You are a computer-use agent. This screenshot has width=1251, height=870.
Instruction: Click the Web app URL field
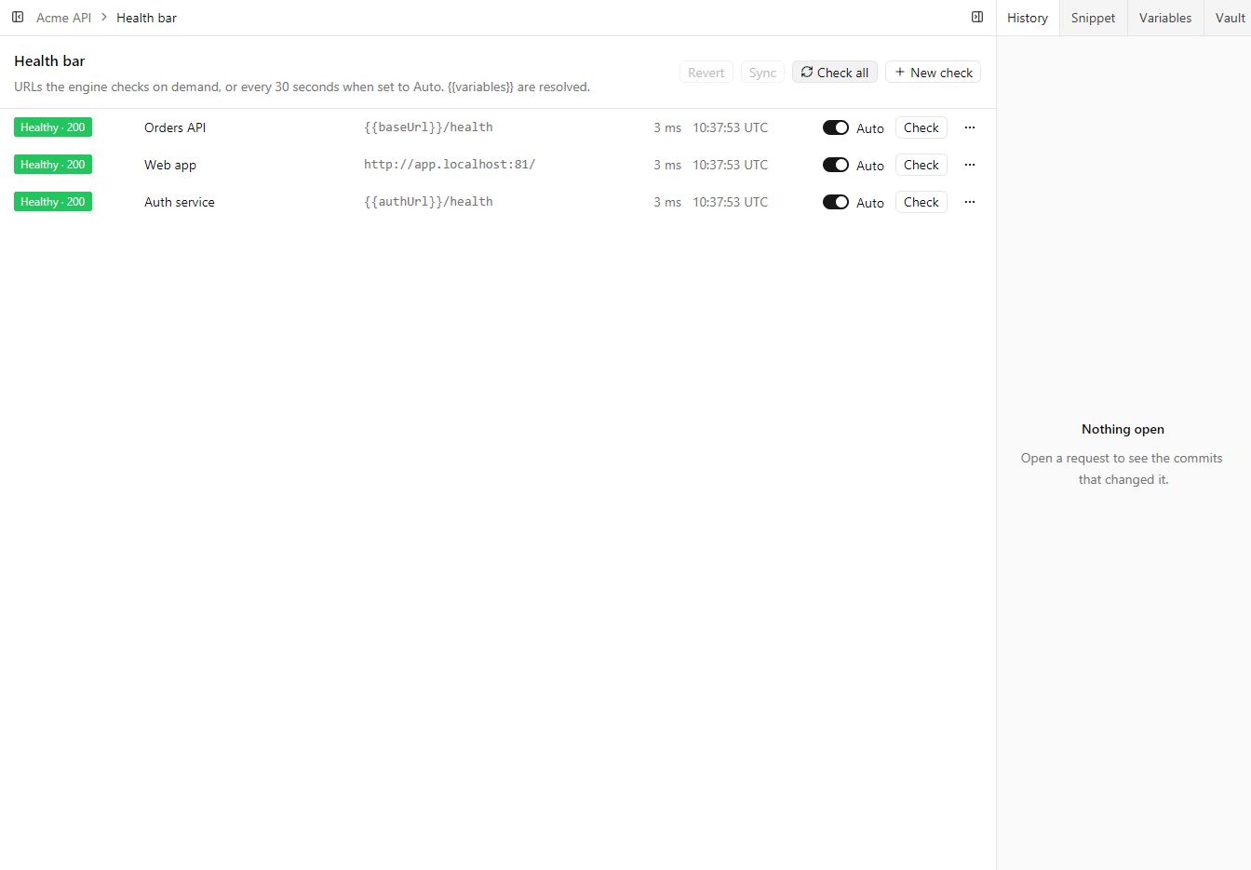point(450,164)
